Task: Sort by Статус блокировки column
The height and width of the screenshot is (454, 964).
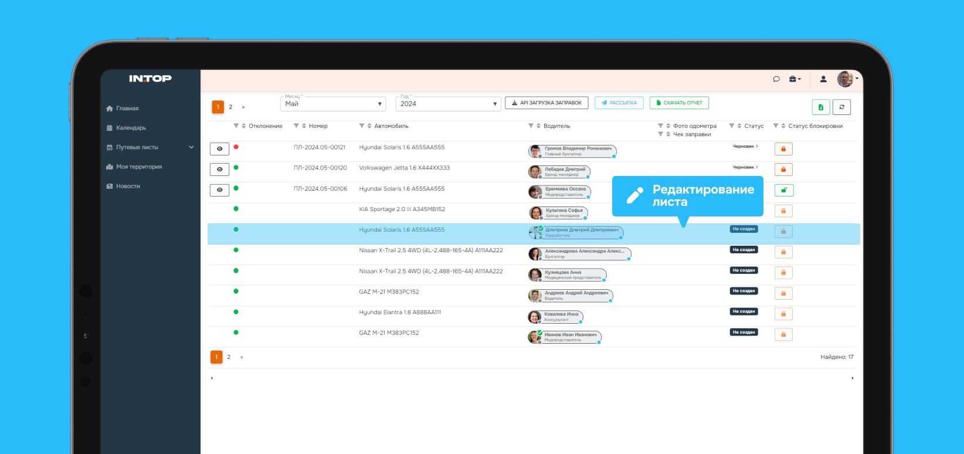Action: click(783, 126)
